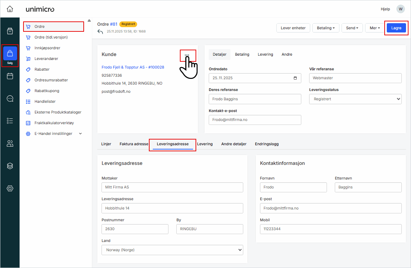Image resolution: width=411 pixels, height=268 pixels.
Task: Switch to the Faktura adresse tab
Action: [134, 144]
